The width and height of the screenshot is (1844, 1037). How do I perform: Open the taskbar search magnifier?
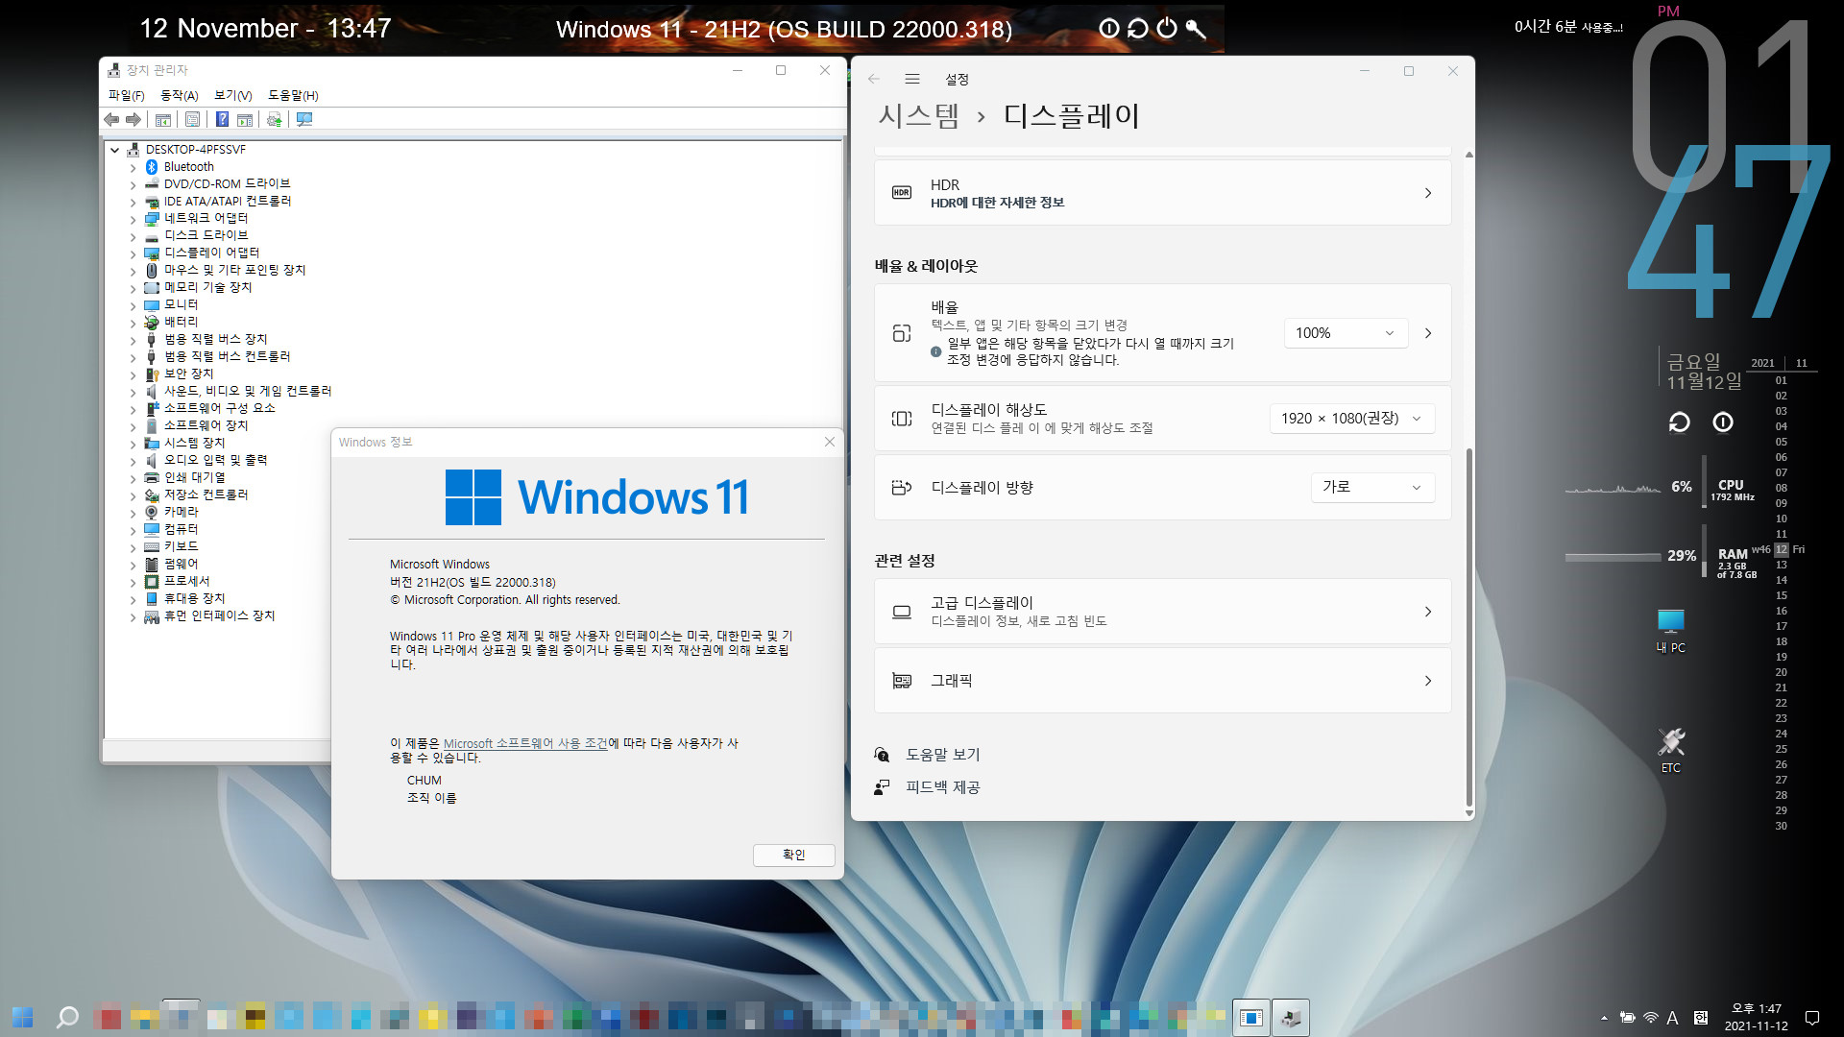67,1018
